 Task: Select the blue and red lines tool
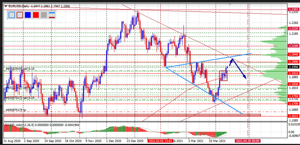click(52, 14)
